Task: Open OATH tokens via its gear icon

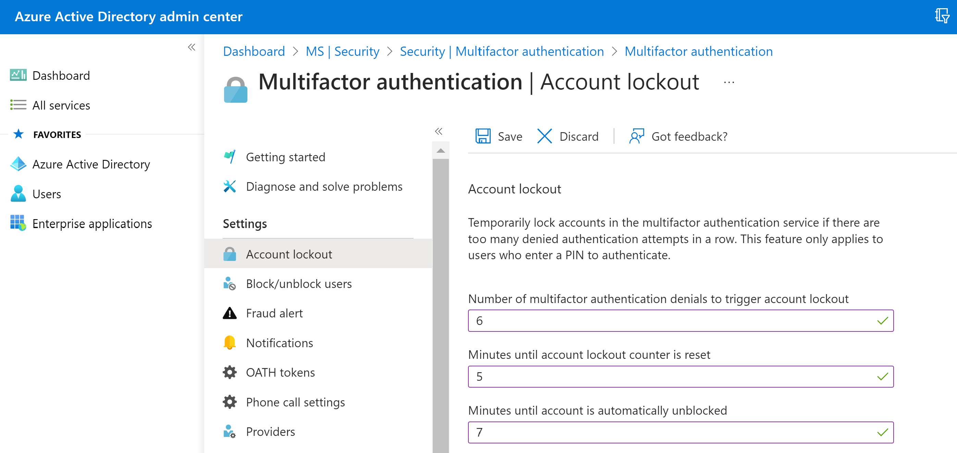Action: click(x=229, y=373)
